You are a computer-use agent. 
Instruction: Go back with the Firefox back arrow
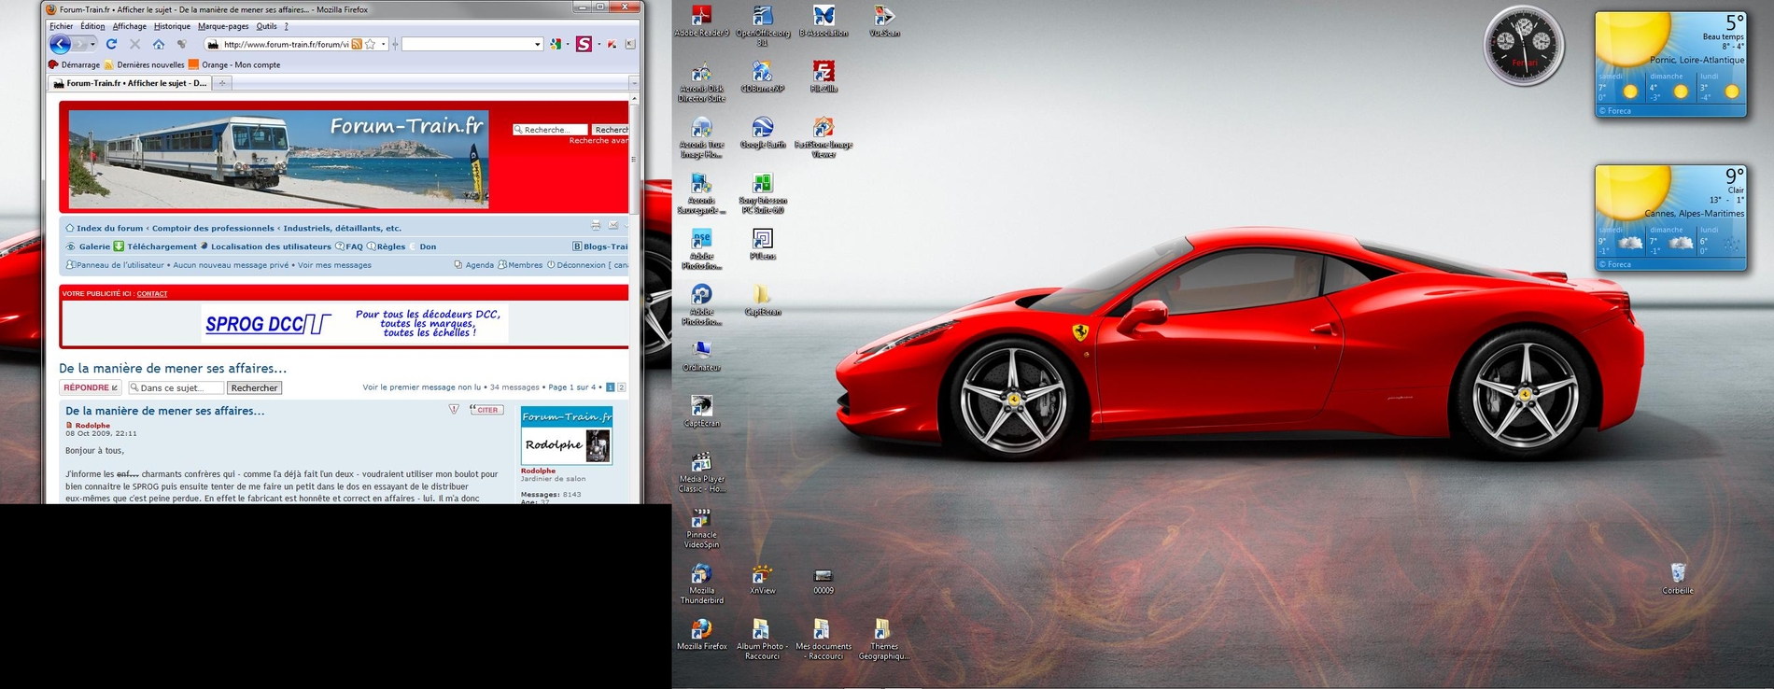[60, 44]
